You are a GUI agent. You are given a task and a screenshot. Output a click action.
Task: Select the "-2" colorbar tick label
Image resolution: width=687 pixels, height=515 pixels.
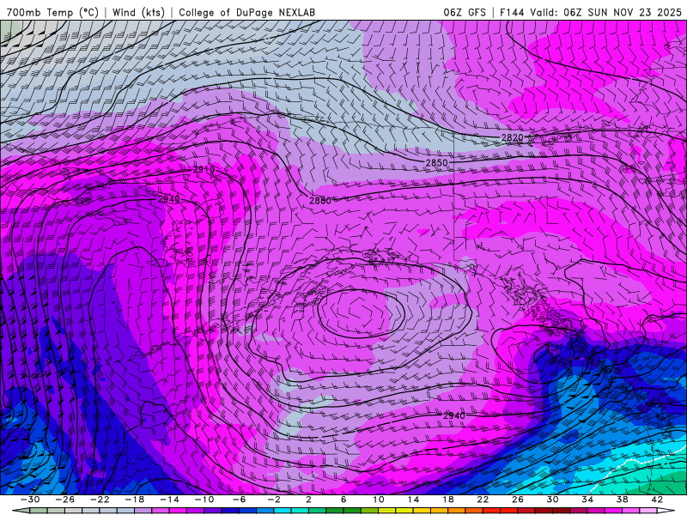point(274,500)
